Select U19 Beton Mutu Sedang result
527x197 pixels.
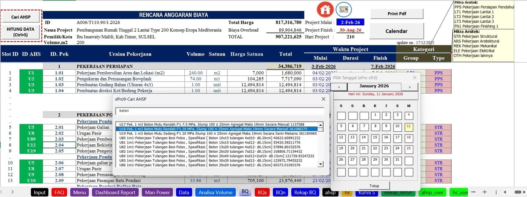217,133
